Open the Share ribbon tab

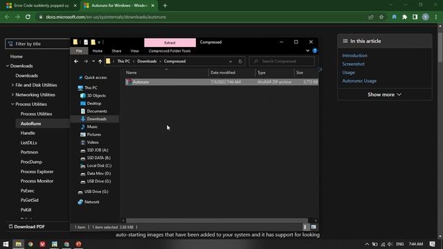(116, 50)
